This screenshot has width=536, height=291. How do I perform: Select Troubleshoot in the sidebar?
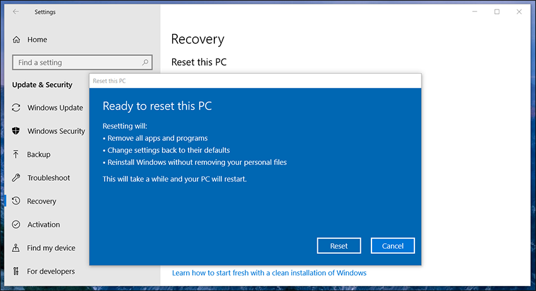[48, 178]
